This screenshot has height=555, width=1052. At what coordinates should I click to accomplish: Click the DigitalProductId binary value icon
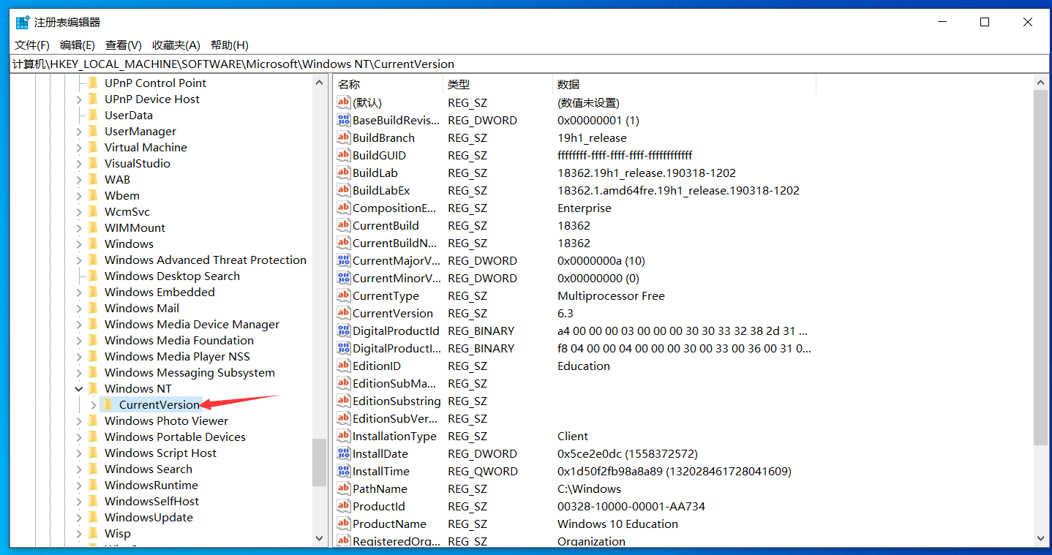point(343,331)
